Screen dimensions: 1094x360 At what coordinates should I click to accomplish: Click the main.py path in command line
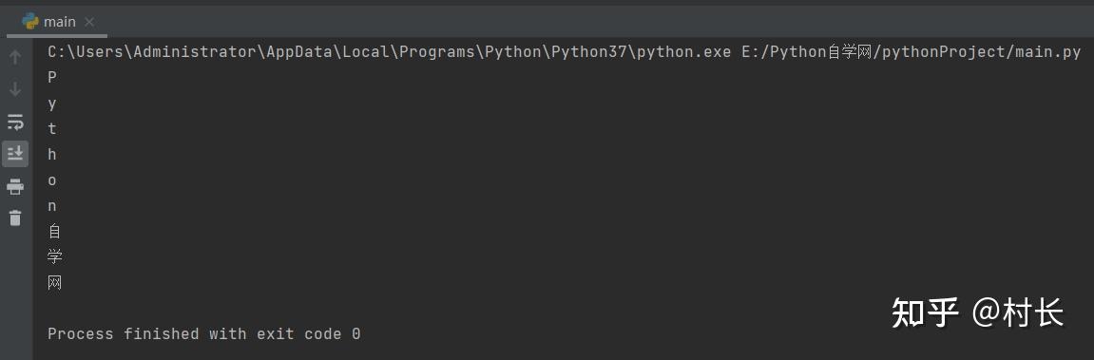click(911, 52)
